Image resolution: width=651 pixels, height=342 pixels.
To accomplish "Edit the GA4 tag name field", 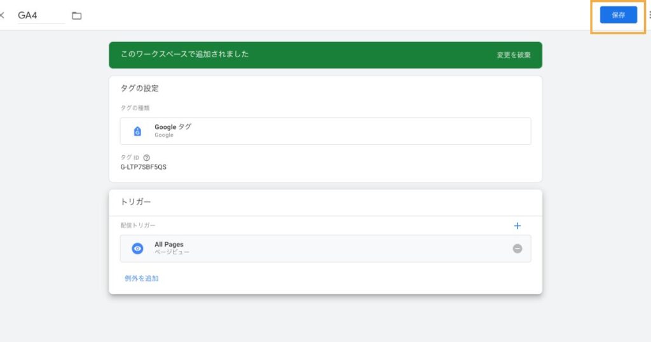I will tap(41, 15).
